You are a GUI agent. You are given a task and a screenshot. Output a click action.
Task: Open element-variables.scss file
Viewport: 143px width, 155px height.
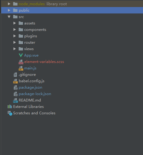click(44, 62)
